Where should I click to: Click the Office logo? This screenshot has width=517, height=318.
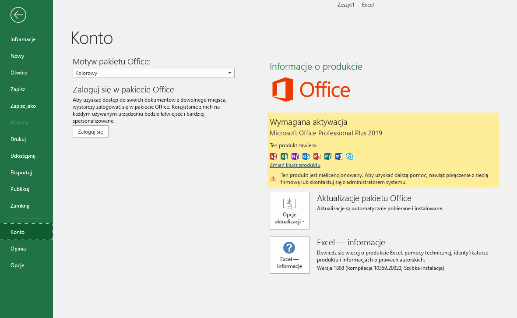tap(311, 89)
